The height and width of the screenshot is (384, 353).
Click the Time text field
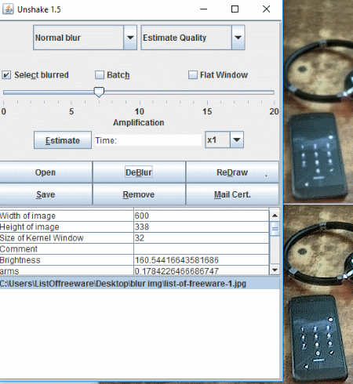[148, 140]
